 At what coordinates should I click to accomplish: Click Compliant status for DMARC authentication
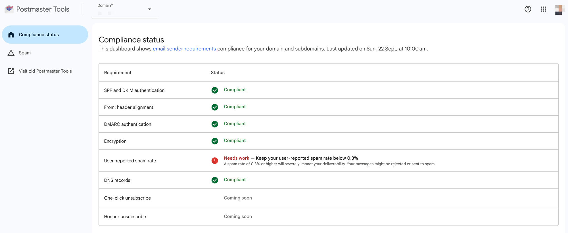[235, 124]
